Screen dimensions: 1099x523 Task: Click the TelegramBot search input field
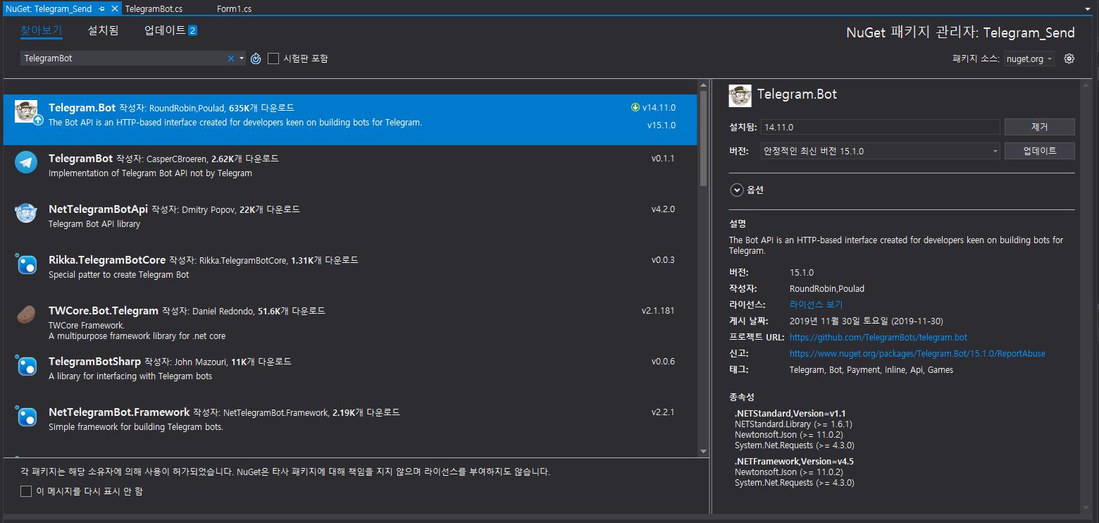[x=123, y=59]
